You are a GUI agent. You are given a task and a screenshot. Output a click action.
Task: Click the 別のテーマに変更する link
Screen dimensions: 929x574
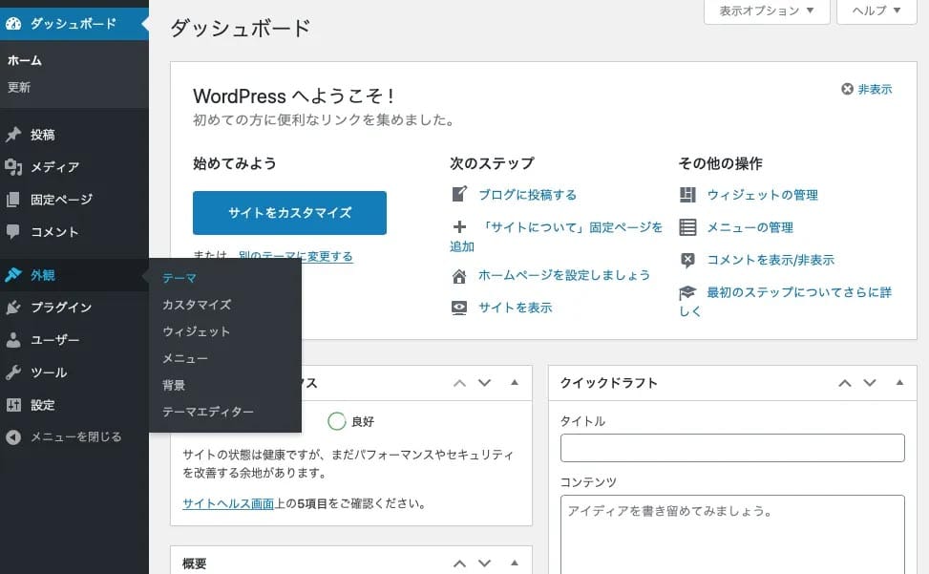pos(296,256)
